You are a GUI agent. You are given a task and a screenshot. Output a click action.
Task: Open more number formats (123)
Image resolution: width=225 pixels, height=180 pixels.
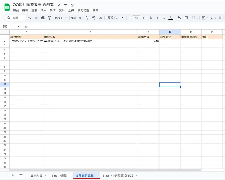pyautogui.click(x=100, y=18)
